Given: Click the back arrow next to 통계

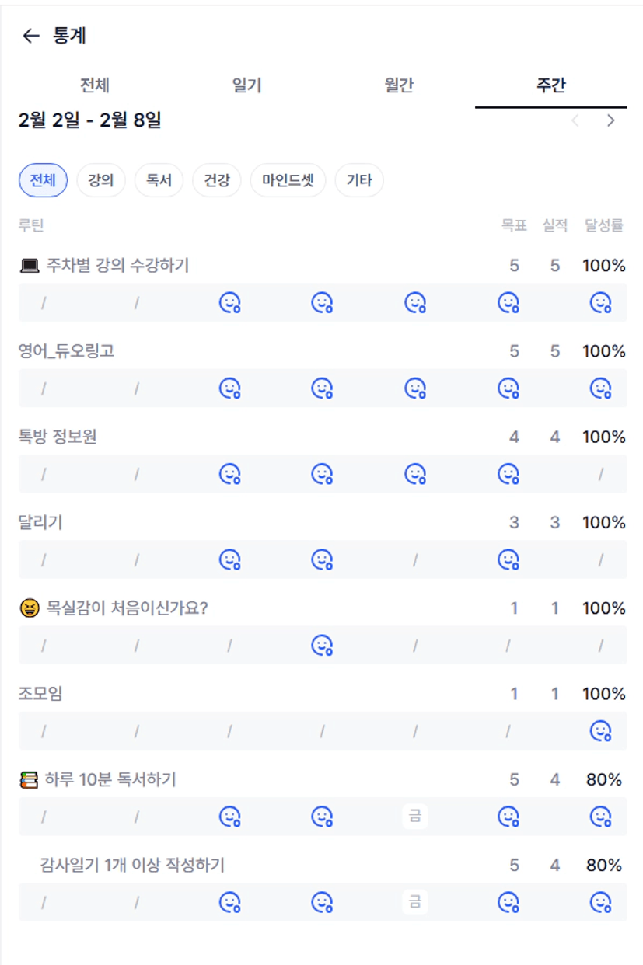Looking at the screenshot, I should (31, 36).
